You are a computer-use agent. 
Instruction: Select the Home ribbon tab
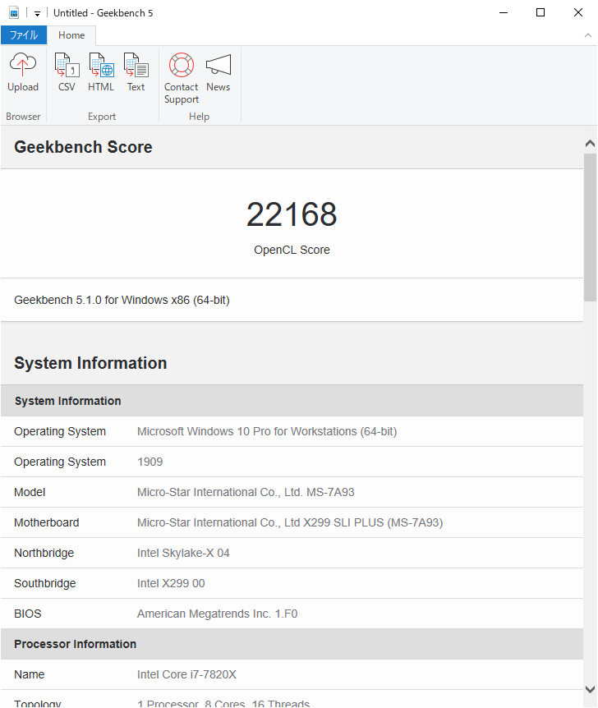71,35
